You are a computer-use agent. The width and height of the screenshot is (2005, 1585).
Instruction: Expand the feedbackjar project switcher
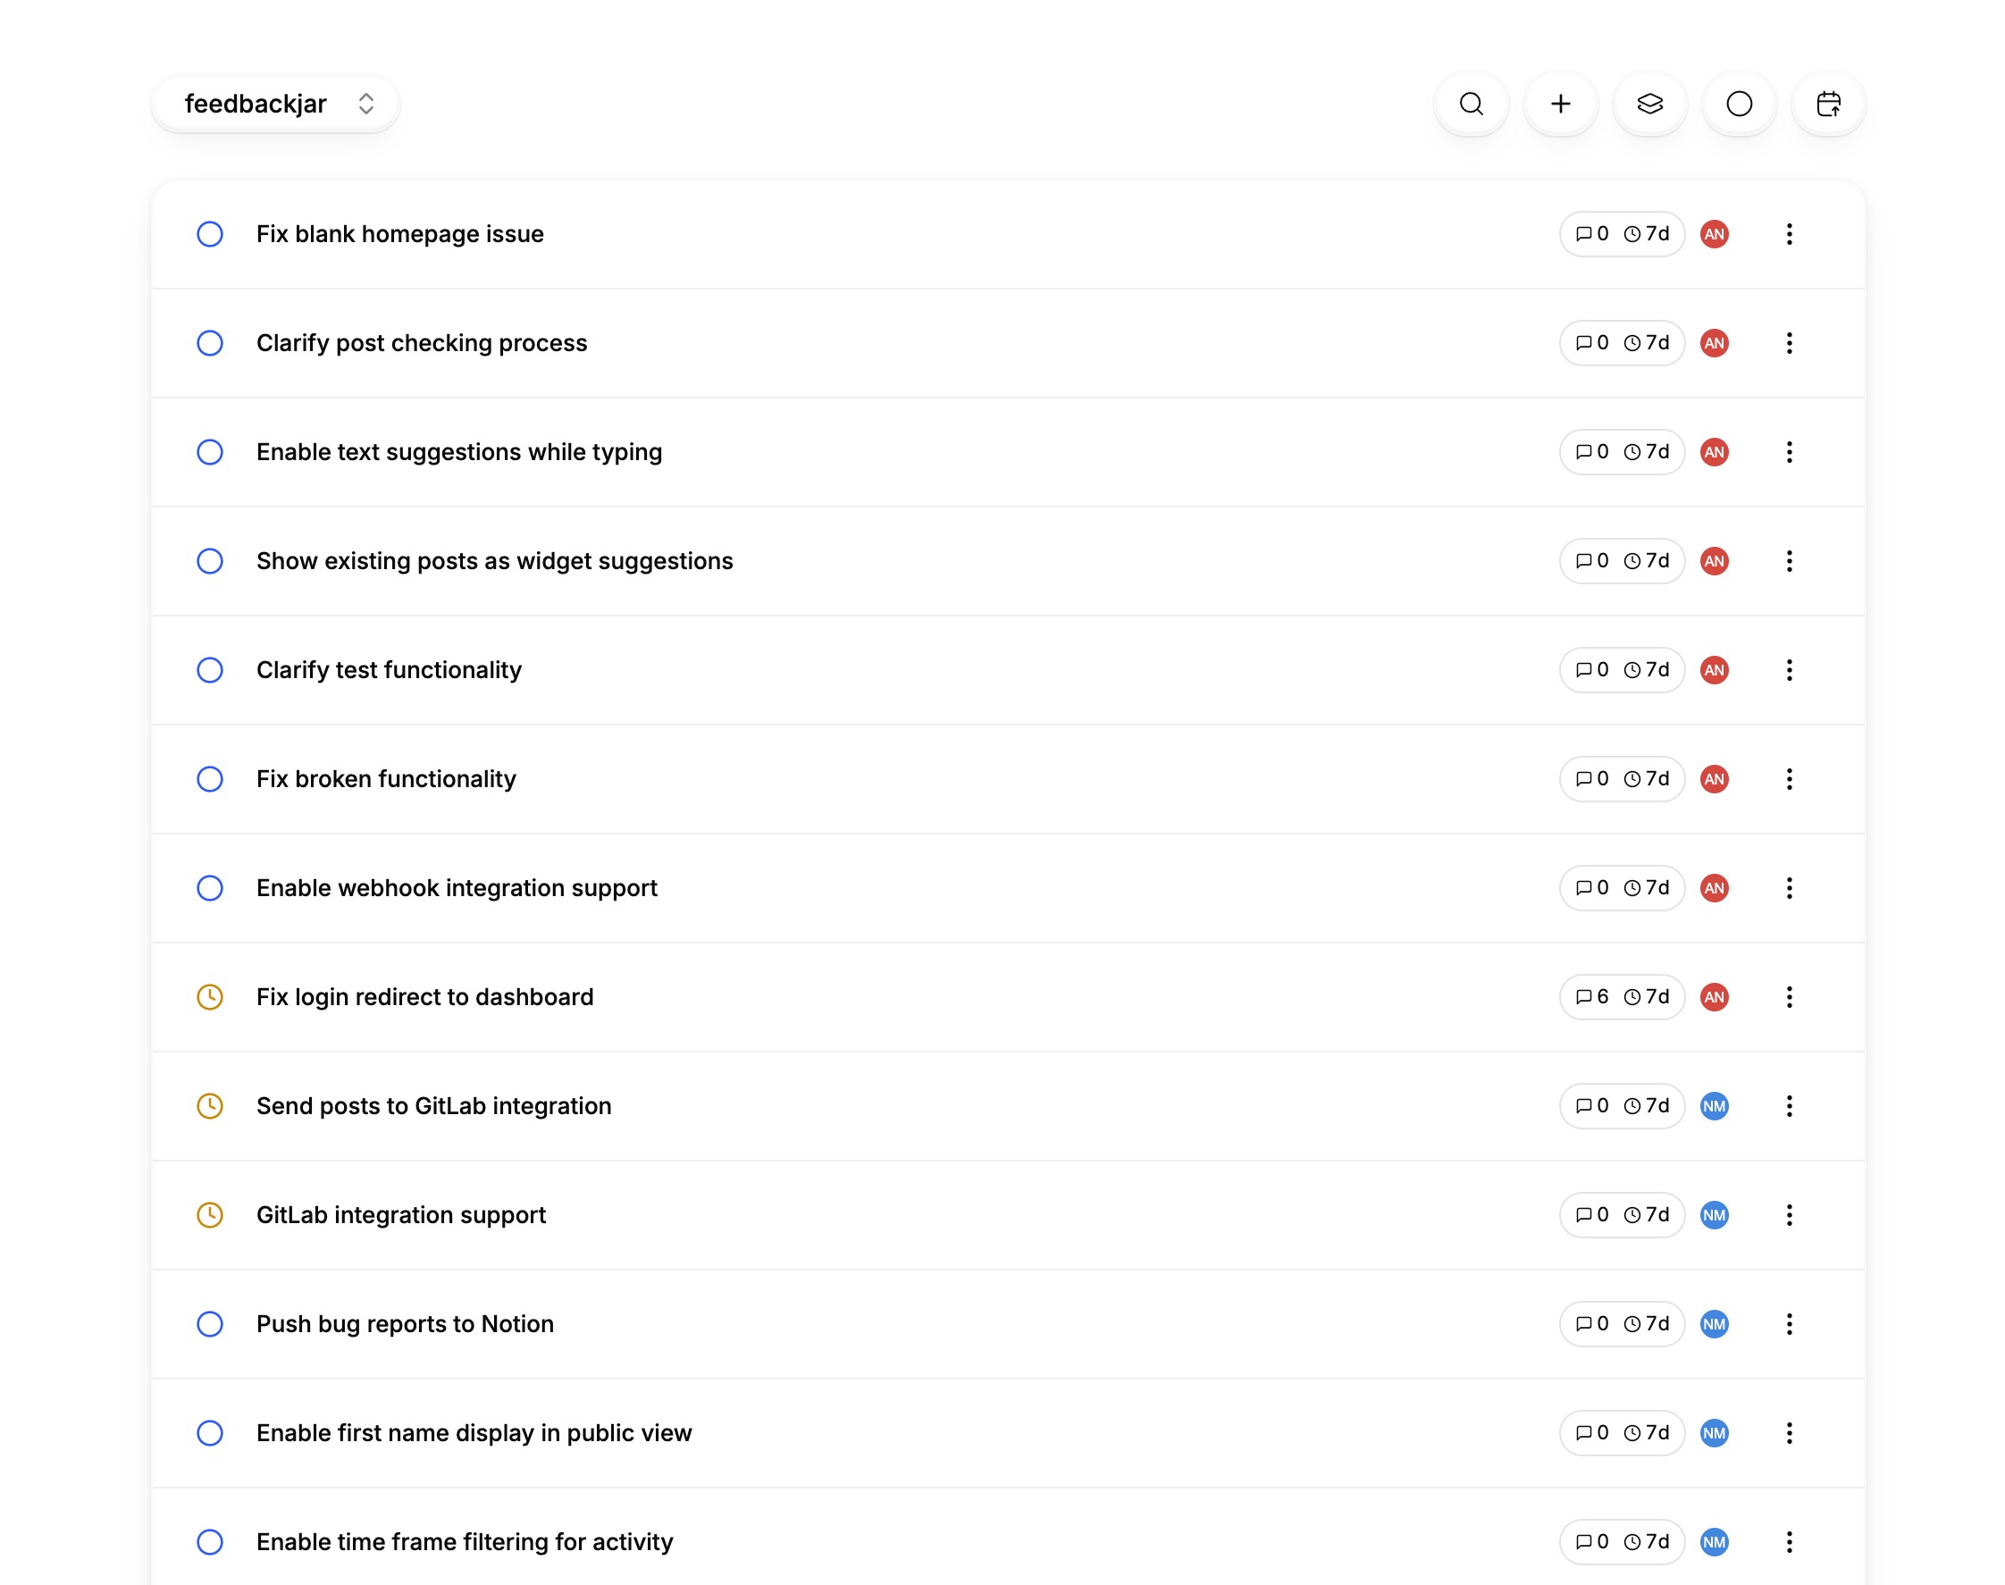(275, 104)
